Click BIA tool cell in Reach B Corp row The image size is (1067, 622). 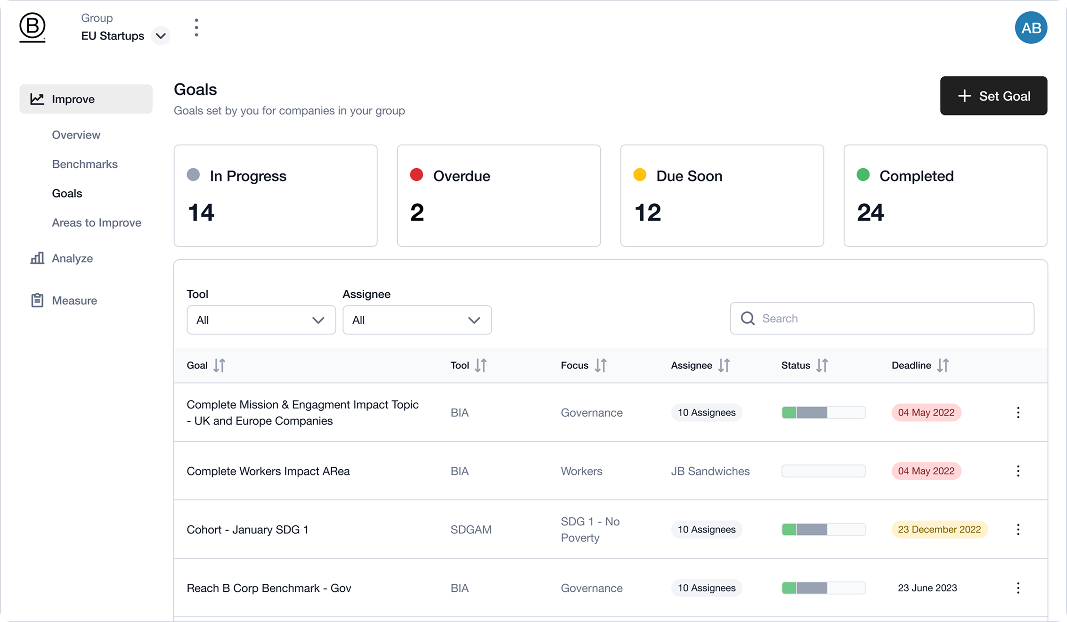(459, 588)
